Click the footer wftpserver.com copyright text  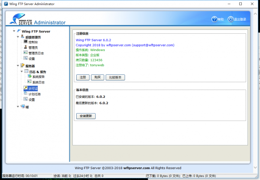[x=128, y=168]
